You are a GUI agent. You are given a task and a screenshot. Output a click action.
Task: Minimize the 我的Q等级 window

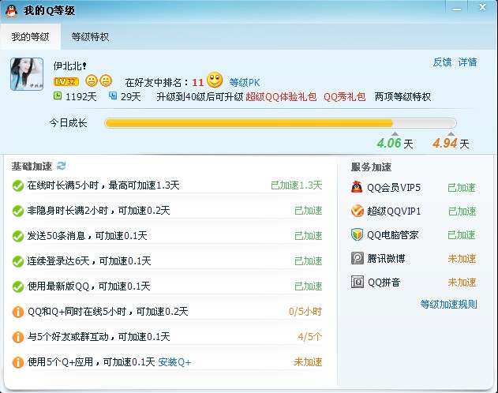point(457,8)
